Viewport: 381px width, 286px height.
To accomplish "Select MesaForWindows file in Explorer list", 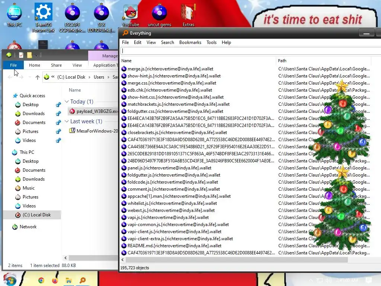I will 93,131.
